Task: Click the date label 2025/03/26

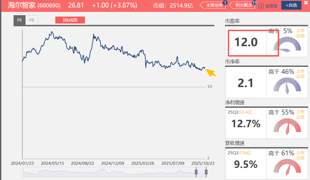Action: tap(143, 163)
